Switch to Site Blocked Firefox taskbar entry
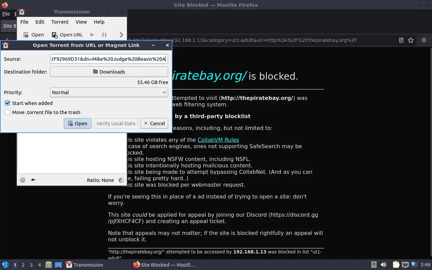The width and height of the screenshot is (432, 270). click(x=164, y=265)
